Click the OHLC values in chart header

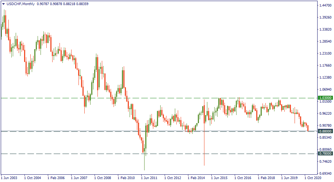tap(62, 4)
